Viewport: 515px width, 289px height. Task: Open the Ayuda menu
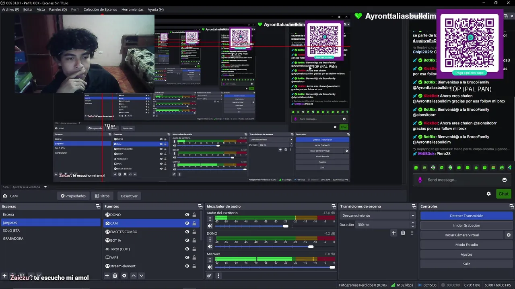155,9
